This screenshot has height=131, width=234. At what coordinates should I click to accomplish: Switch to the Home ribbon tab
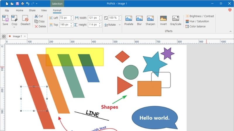pos(20,10)
